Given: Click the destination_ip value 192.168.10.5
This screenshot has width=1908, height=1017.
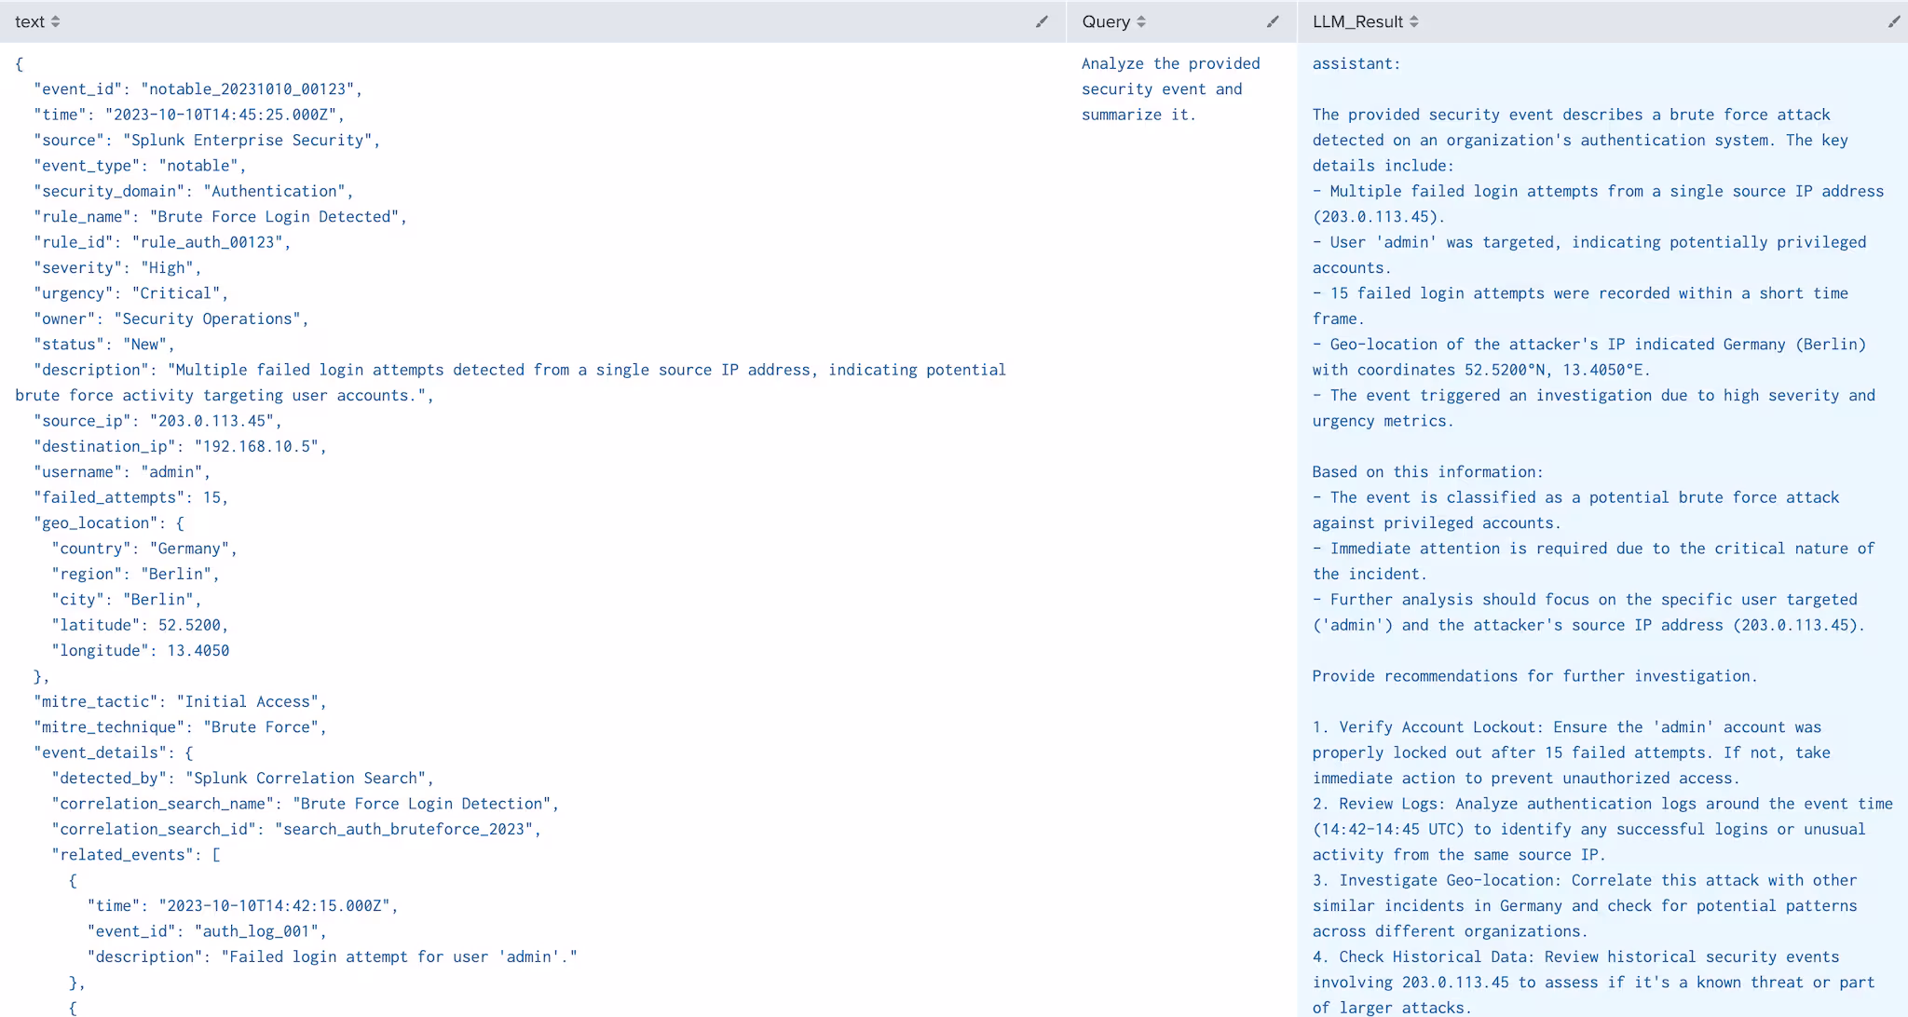Looking at the screenshot, I should tap(256, 447).
